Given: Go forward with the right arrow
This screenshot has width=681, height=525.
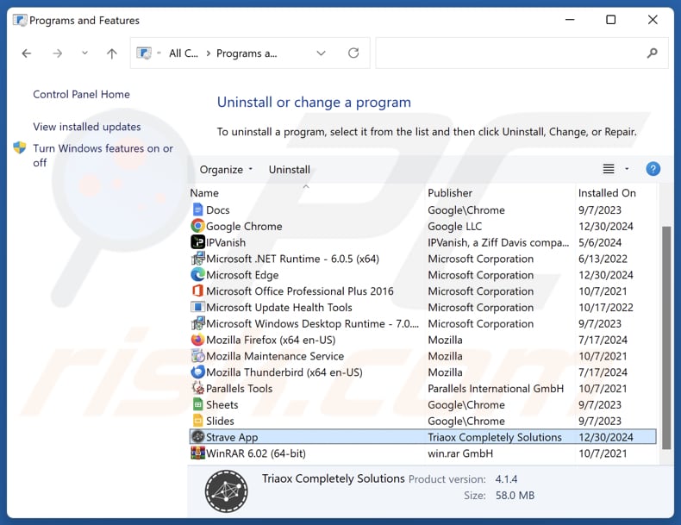Looking at the screenshot, I should (x=57, y=53).
